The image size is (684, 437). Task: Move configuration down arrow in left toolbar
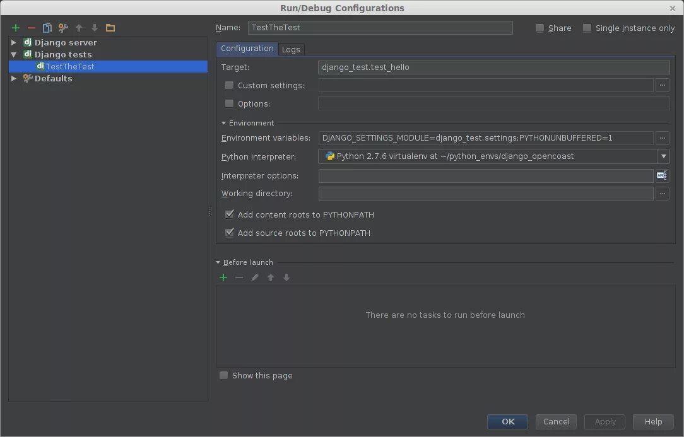coord(95,28)
